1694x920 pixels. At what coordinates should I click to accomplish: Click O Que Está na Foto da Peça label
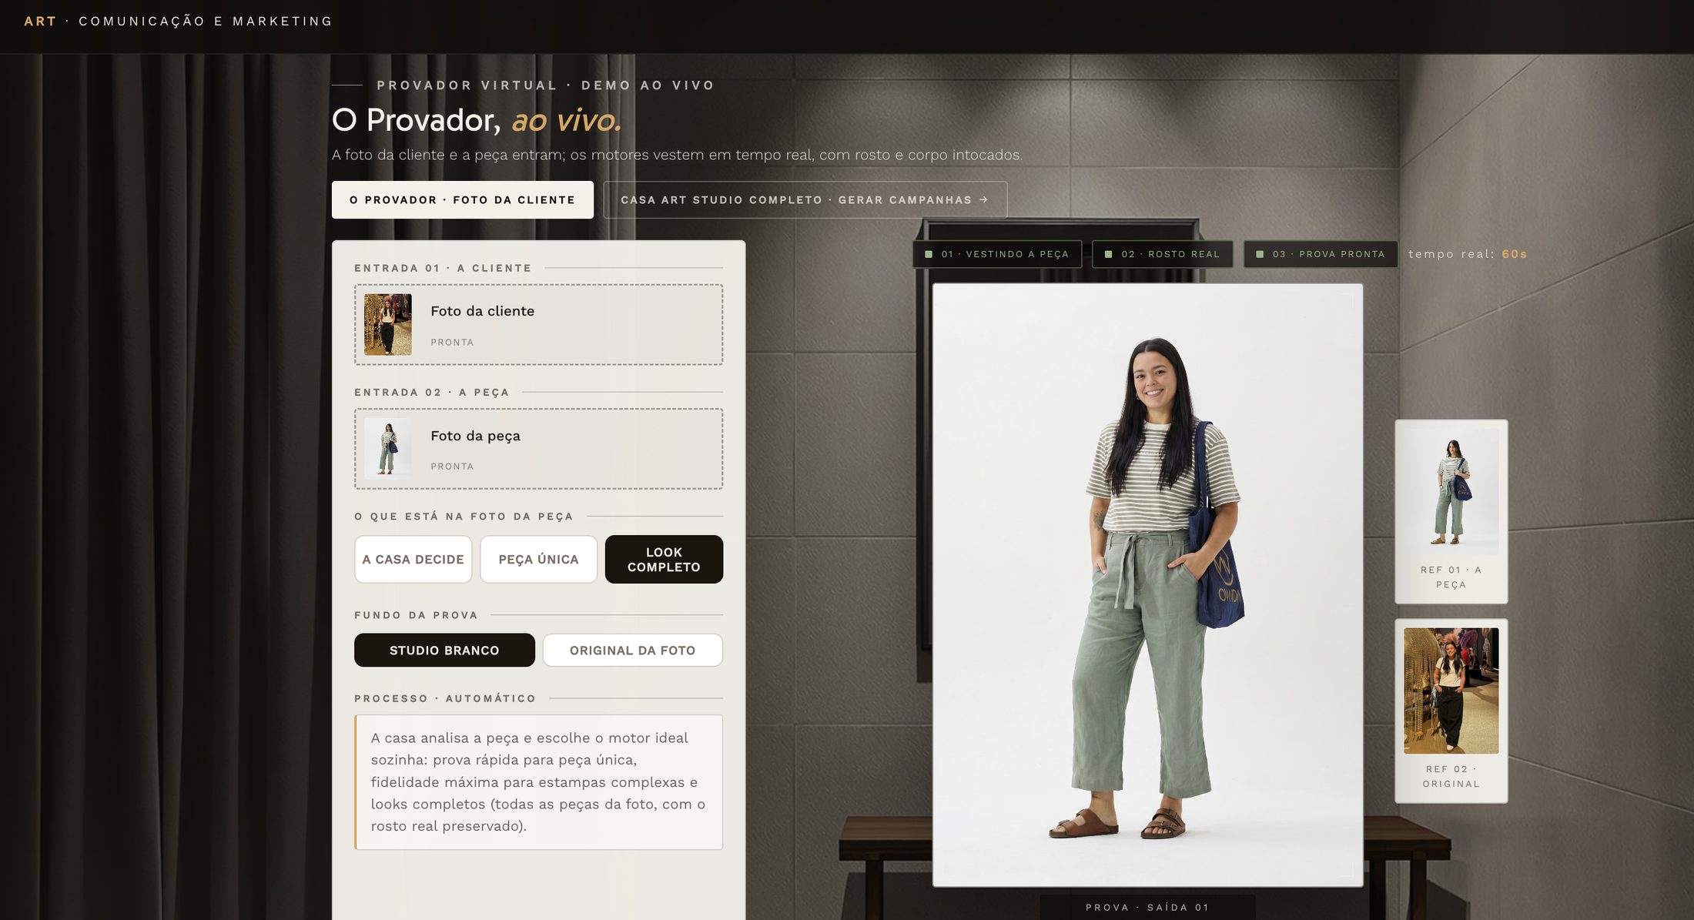click(464, 517)
